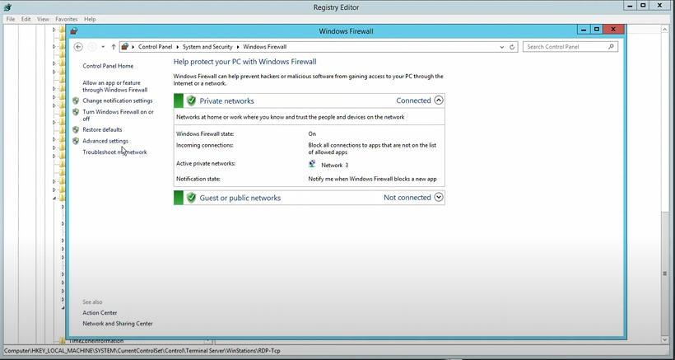Viewport: 675px width, 360px height.
Task: Click the Up folder arrow
Action: 114,47
